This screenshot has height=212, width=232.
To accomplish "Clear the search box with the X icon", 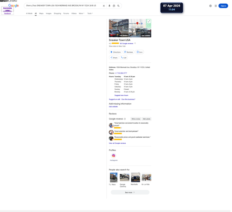I will pyautogui.click(x=104, y=6).
